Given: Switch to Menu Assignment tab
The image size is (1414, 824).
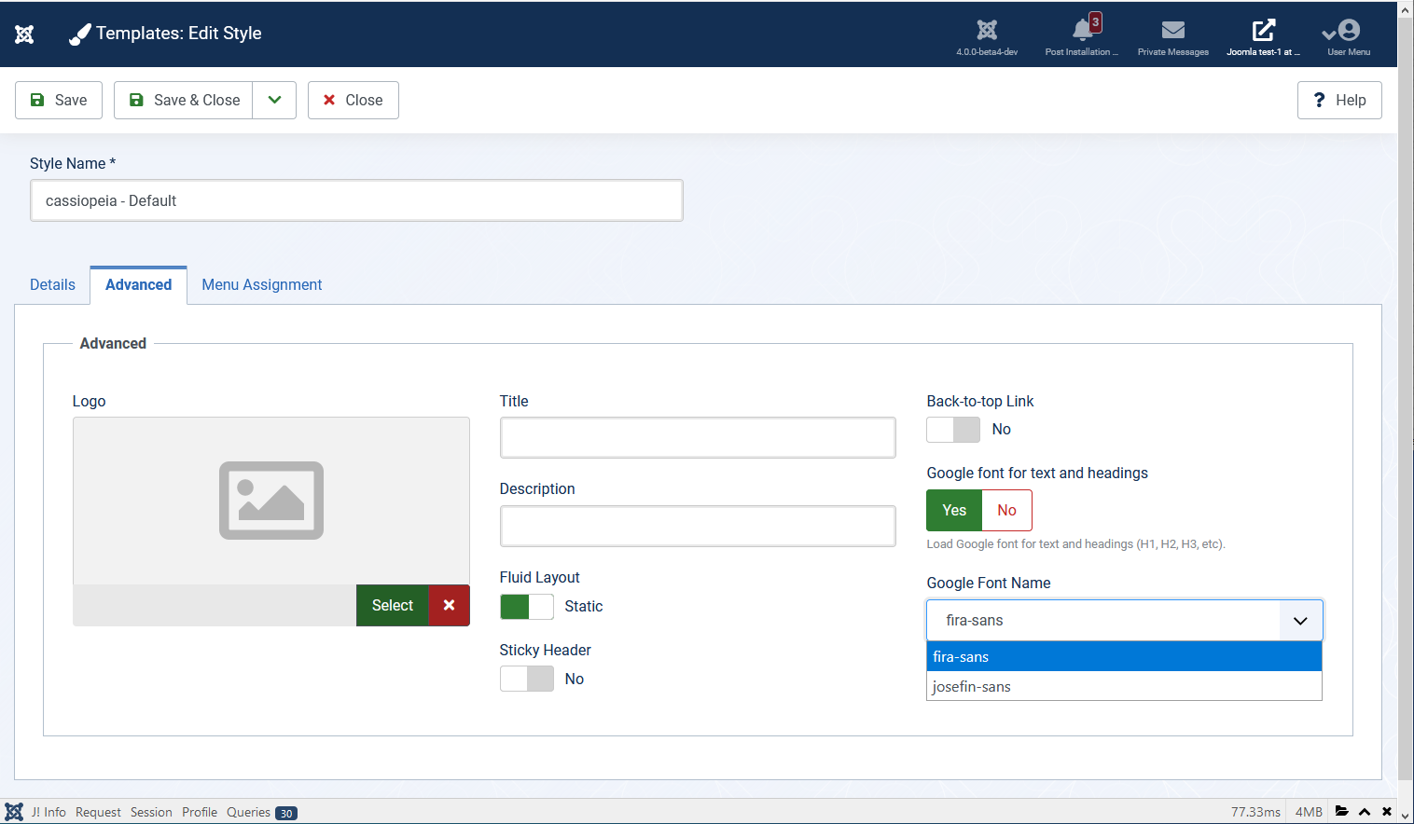Looking at the screenshot, I should coord(262,285).
